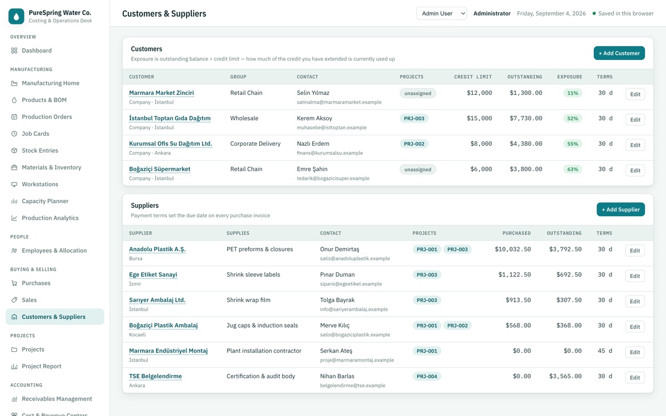
Task: Click the Projects folder icon
Action: [x=14, y=349]
